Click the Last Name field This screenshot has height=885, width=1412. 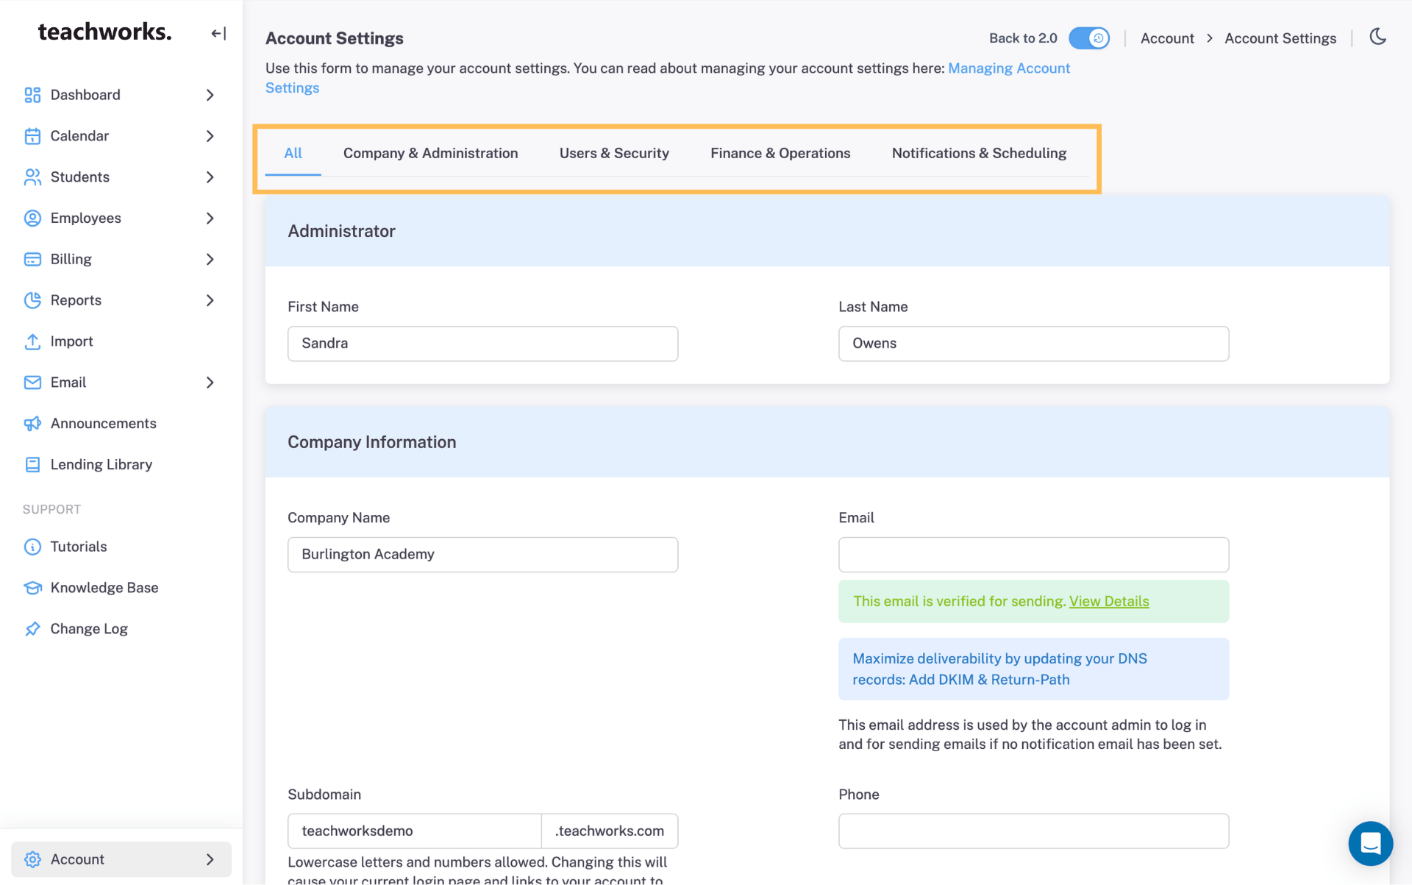coord(1033,344)
